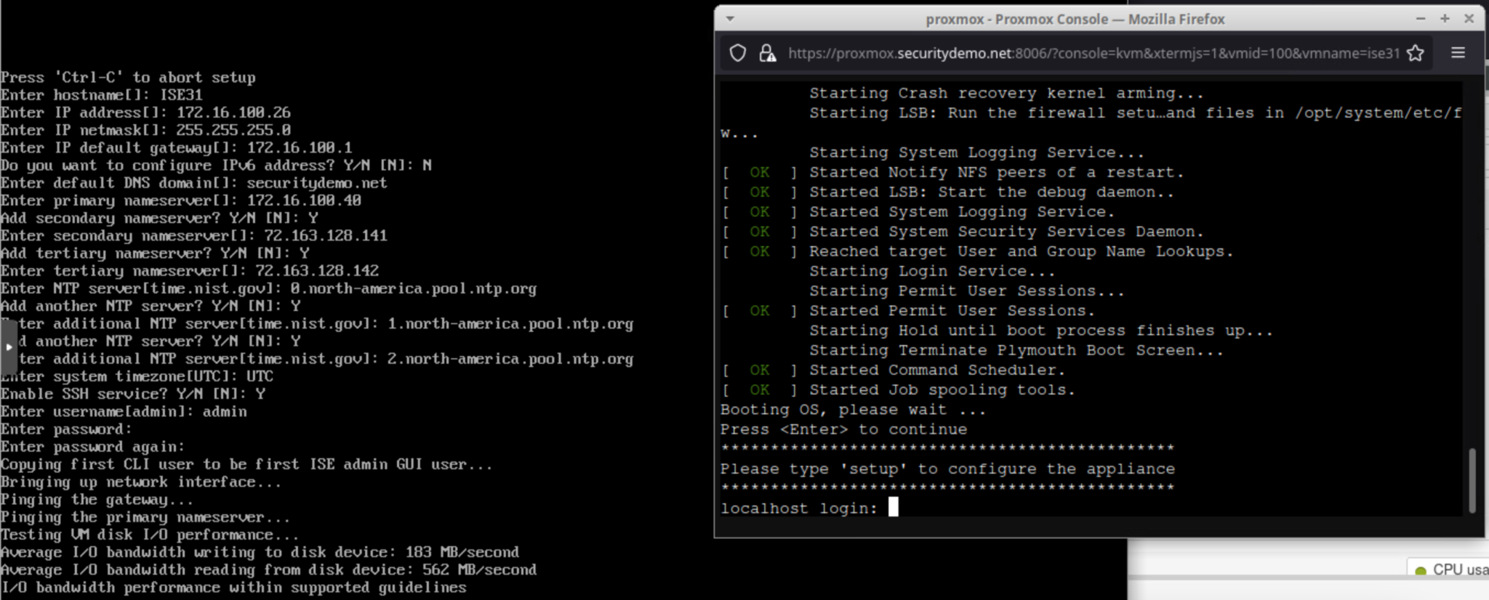
Task: Click the 'Enter hostname' line in setup console
Action: [102, 95]
